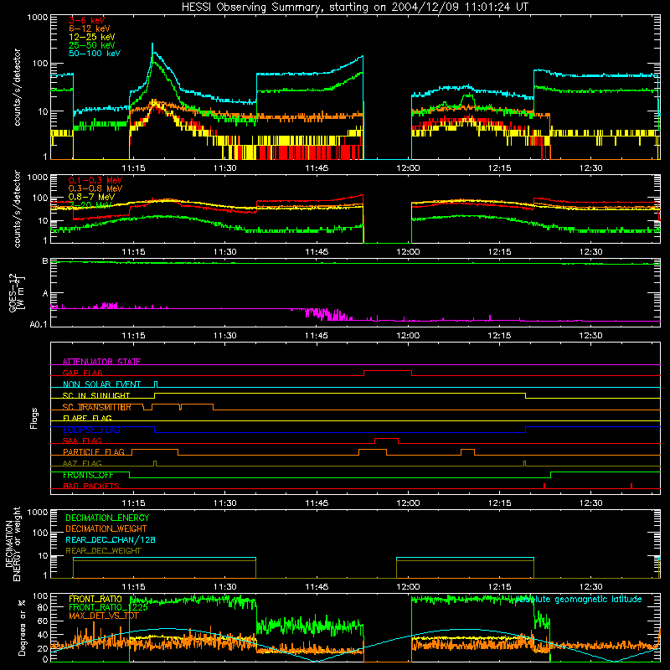The height and width of the screenshot is (670, 670).
Task: Select the 25-50 keV legend label
Action: 92,45
